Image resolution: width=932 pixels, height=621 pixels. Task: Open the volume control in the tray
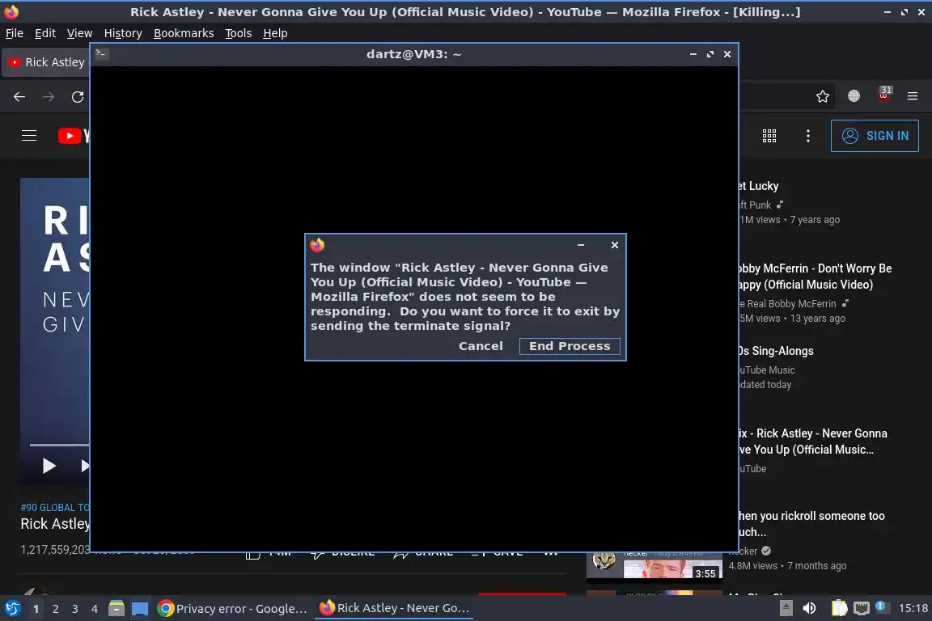click(809, 608)
